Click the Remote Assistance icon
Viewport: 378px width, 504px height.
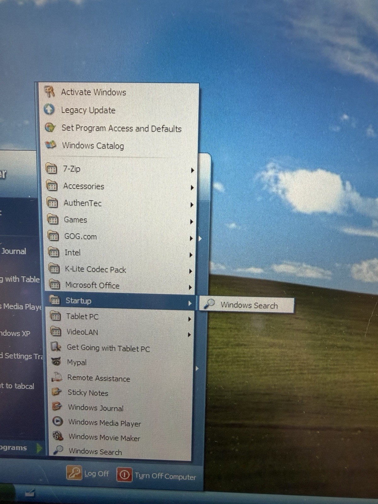coord(57,377)
